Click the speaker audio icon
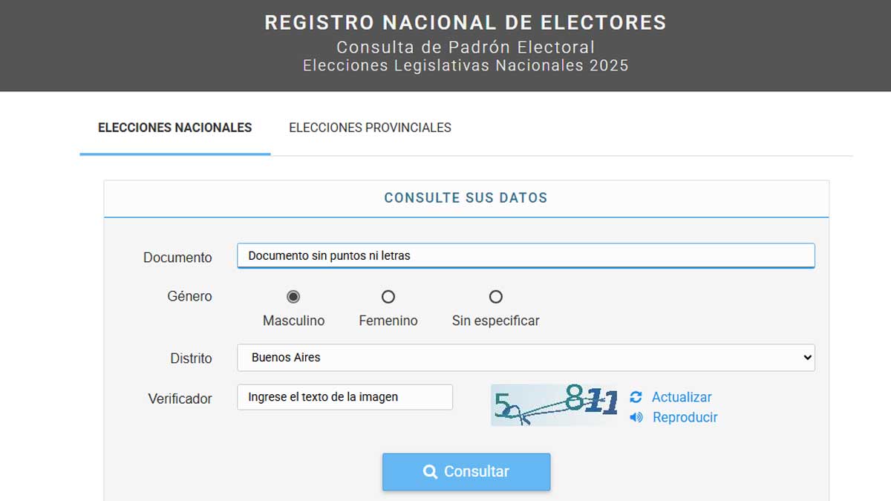Screen dimensions: 891x501 coord(636,417)
